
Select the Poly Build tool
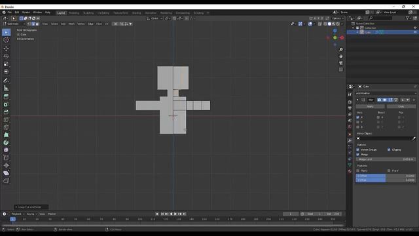(x=6, y=135)
